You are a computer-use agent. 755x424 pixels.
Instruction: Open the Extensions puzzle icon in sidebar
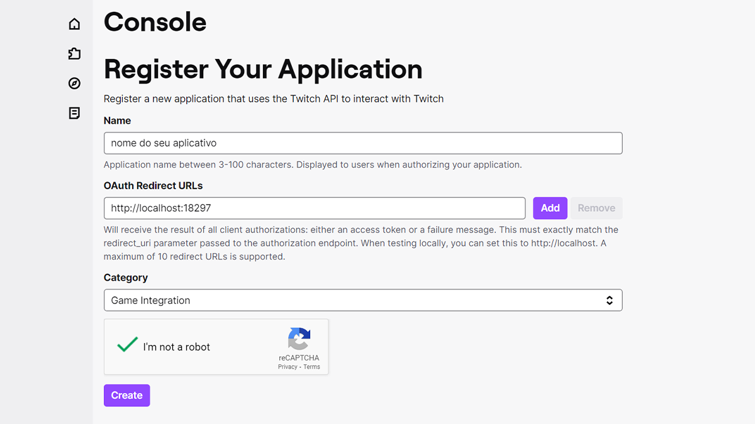click(74, 53)
